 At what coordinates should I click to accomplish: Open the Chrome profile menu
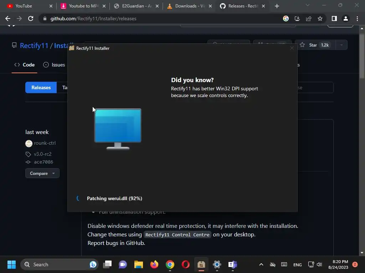[x=346, y=18]
